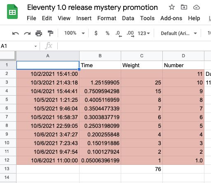Select cell C13 containing 76
Screen dimensions: 211x183
coord(142,169)
